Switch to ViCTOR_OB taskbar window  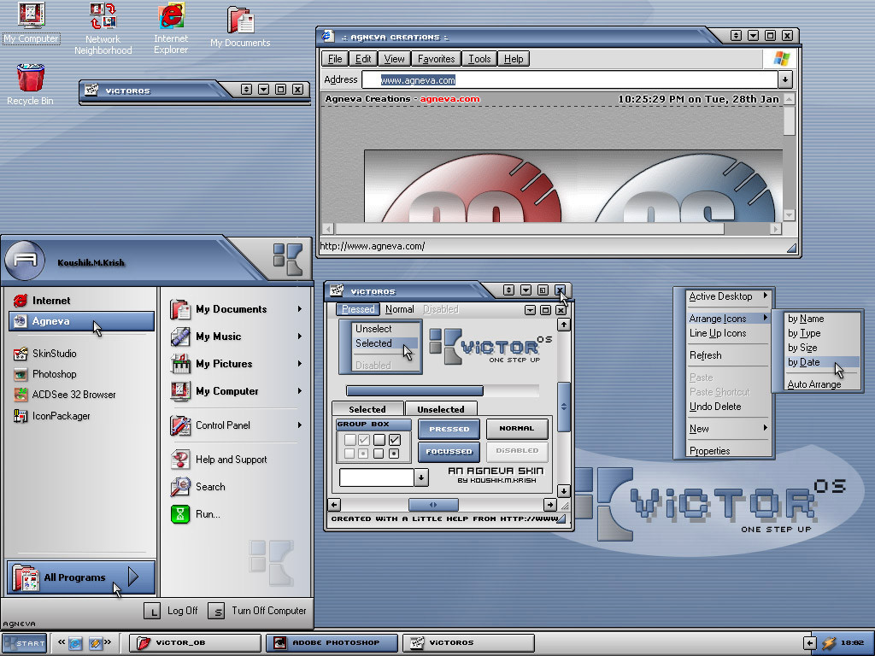[196, 642]
